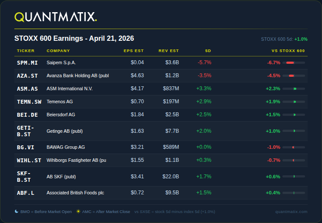Click the COMPANY column header

[x=58, y=51]
